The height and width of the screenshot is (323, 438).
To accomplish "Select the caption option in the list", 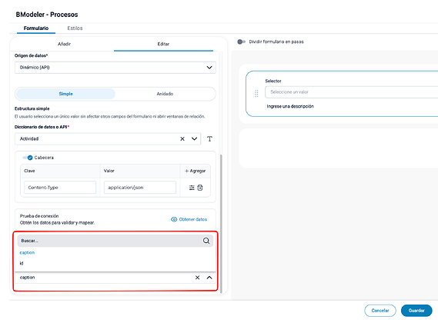I will pos(27,253).
